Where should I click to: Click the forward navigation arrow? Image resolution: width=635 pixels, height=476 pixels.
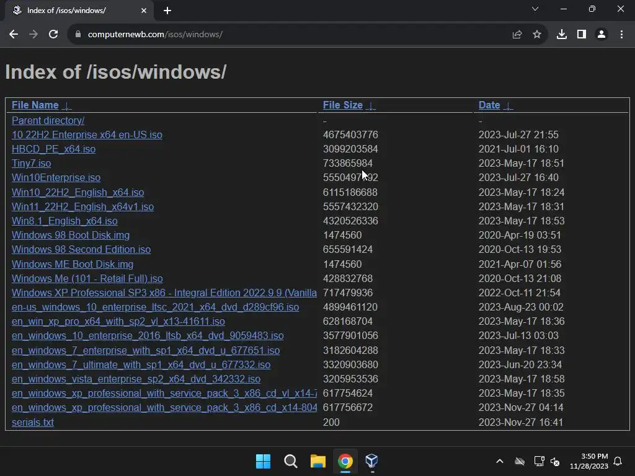pos(33,35)
